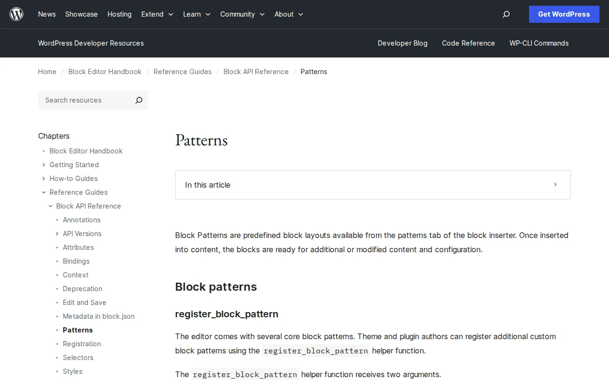Open the Developer Blog menu item

pos(403,43)
